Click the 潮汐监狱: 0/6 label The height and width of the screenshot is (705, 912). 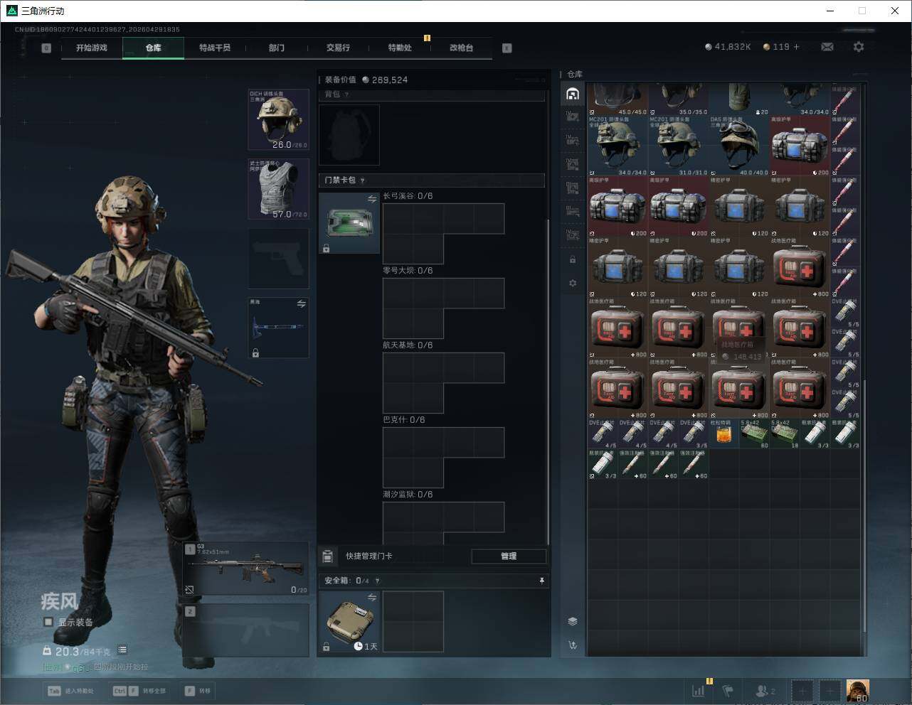(408, 495)
